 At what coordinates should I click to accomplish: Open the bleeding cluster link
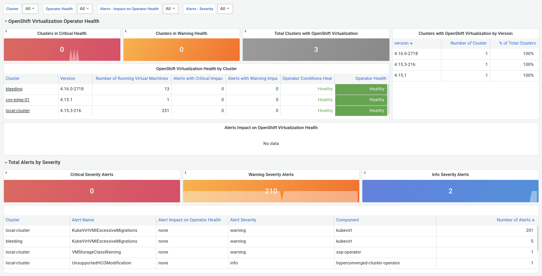tap(14, 89)
